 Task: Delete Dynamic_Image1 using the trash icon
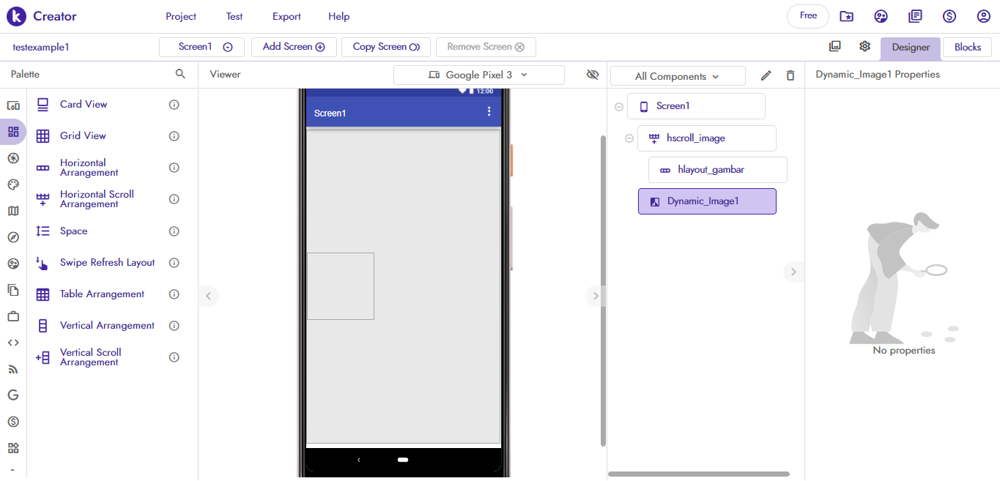click(790, 75)
